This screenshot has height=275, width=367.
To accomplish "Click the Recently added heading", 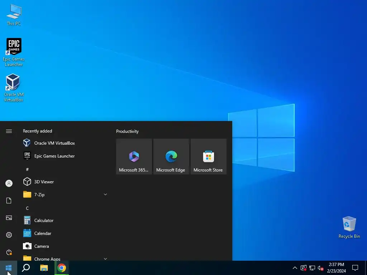I will coord(37,131).
